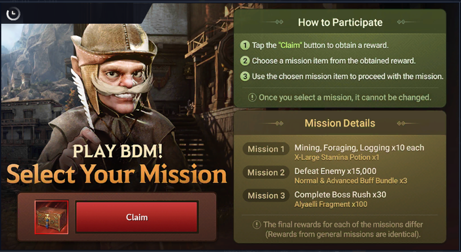This screenshot has width=461, height=252.
Task: Click the red treasure chest reward icon
Action: pos(52,218)
